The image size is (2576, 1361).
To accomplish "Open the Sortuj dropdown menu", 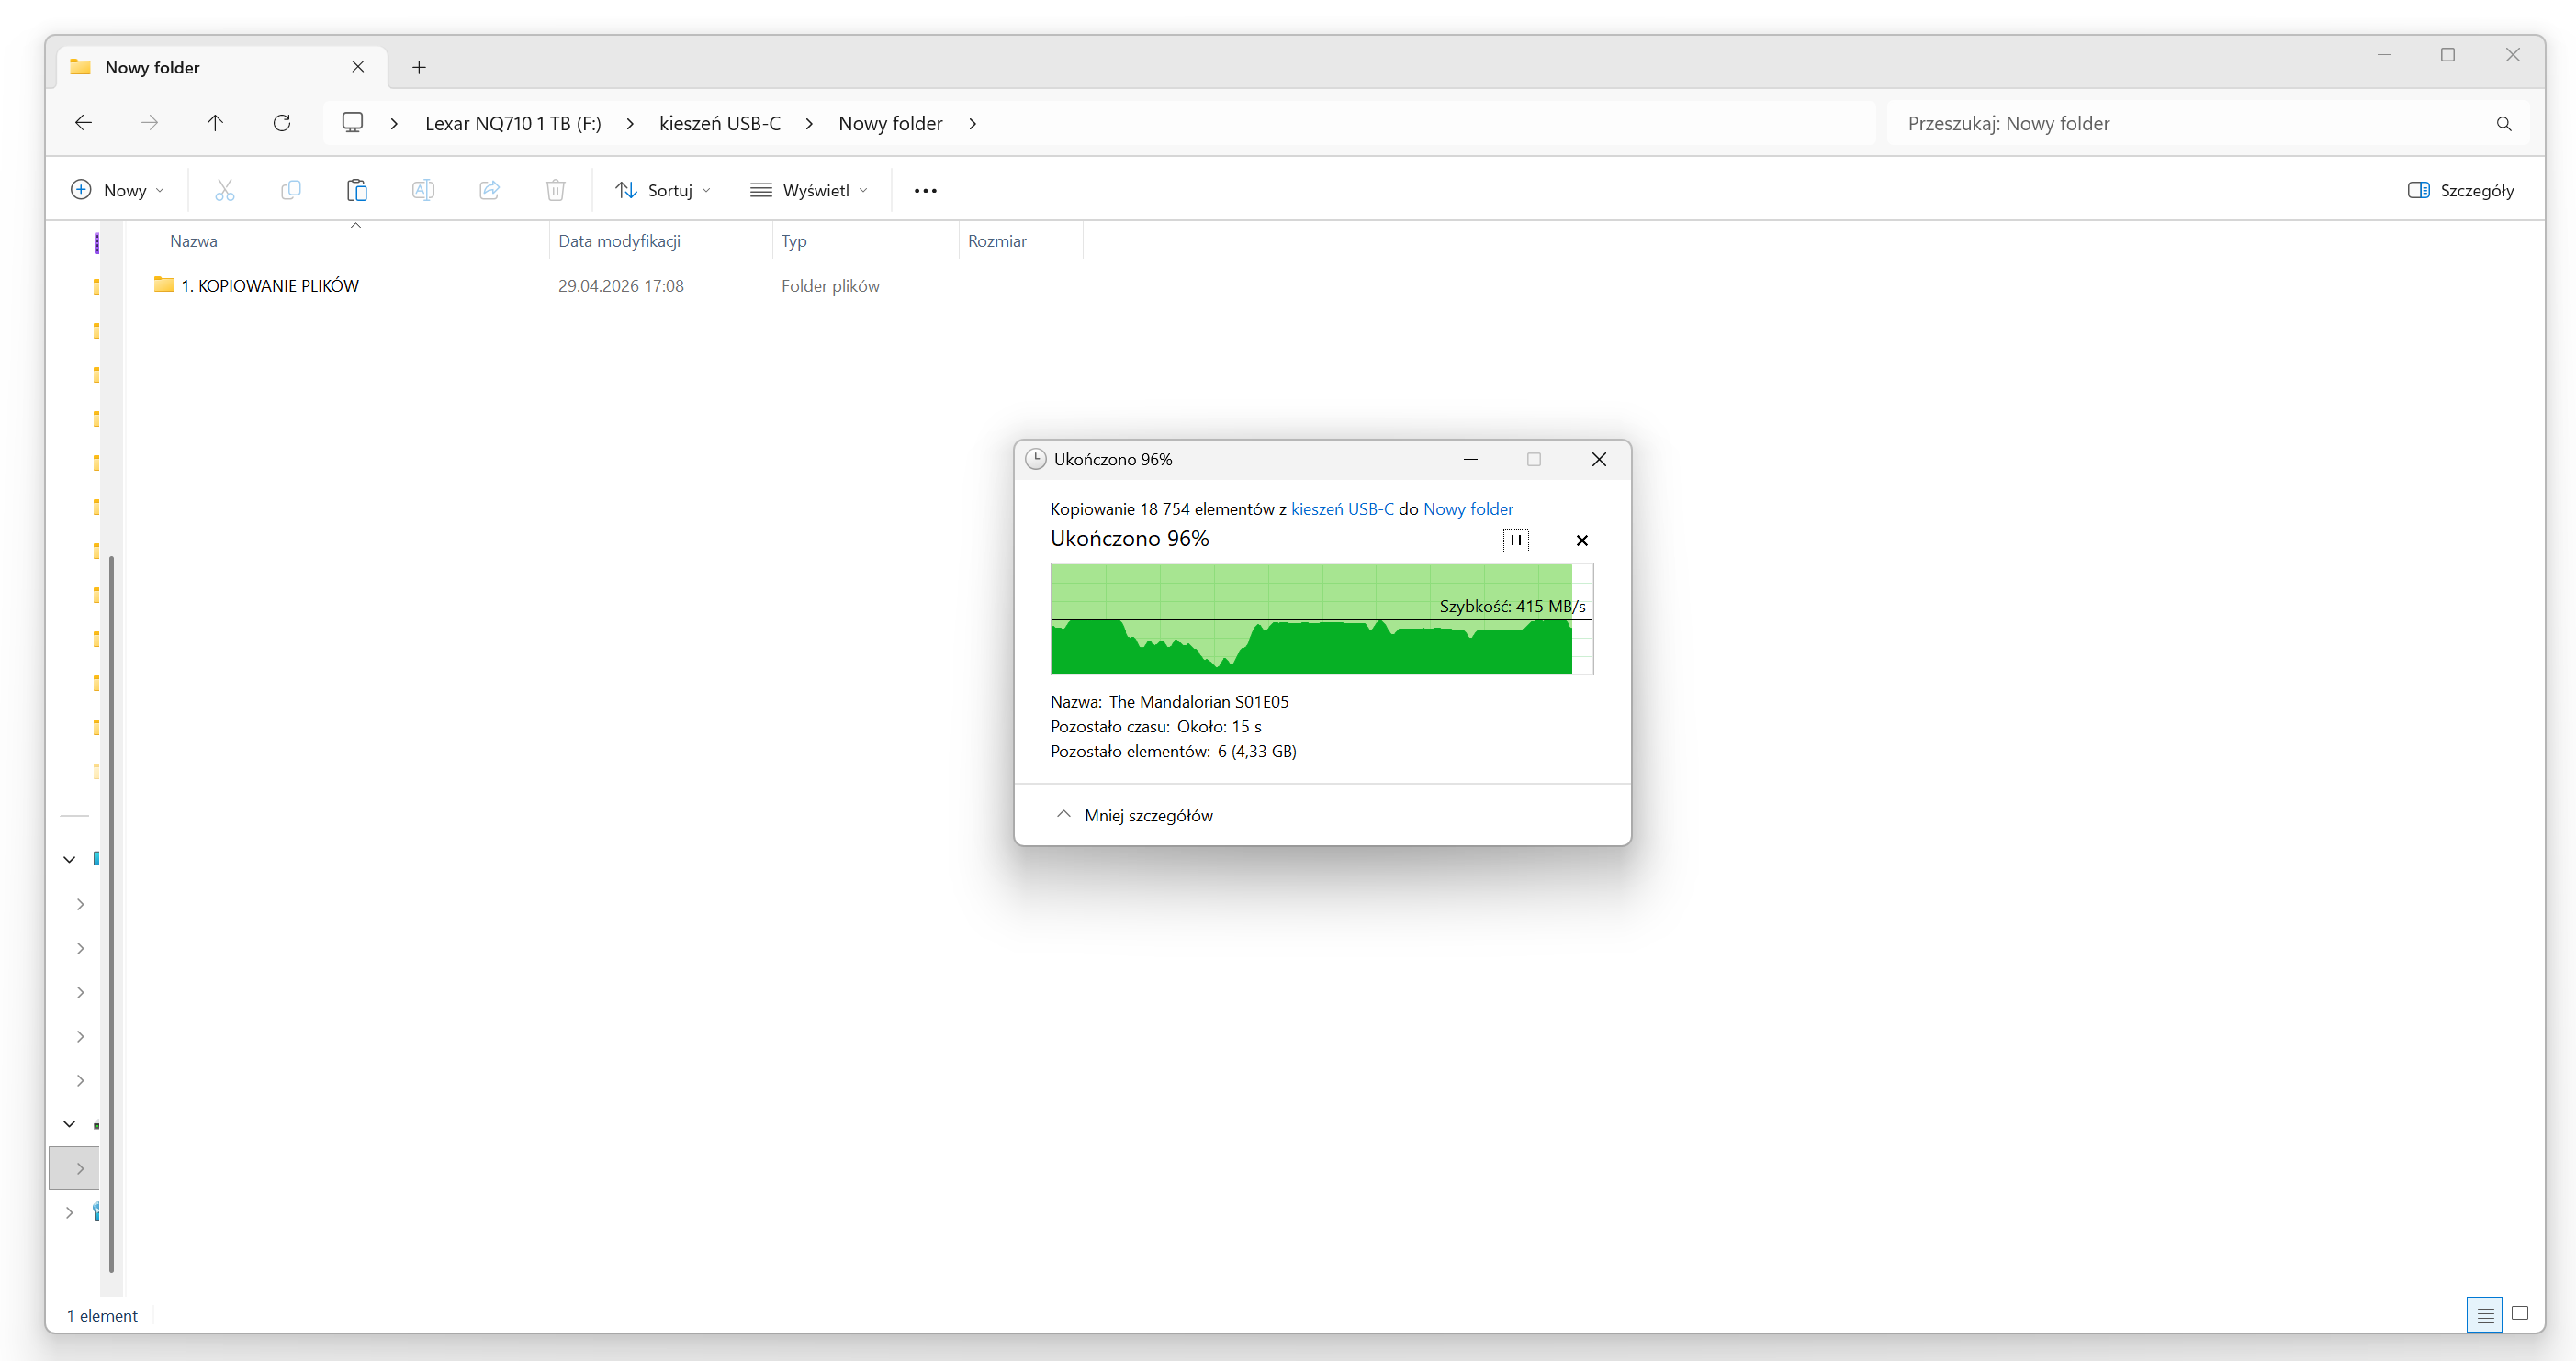I will (x=663, y=190).
